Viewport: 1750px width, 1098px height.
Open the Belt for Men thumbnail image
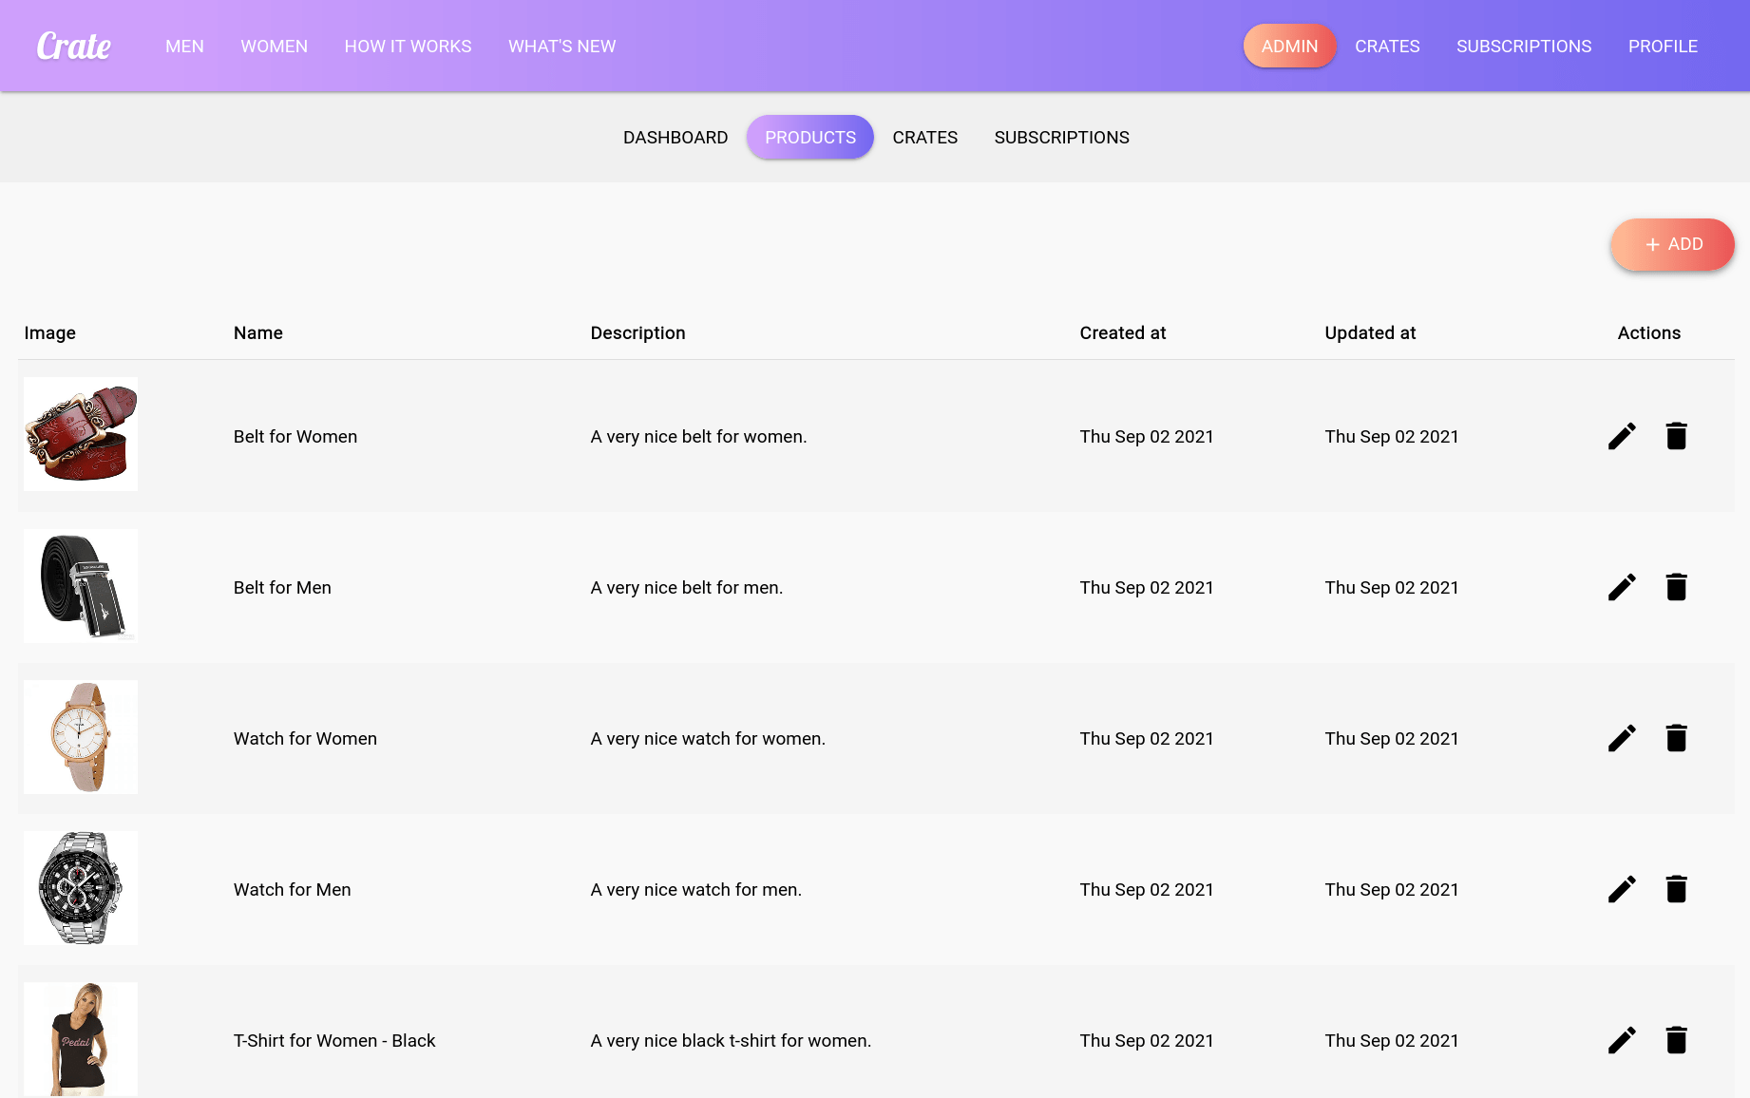pos(81,586)
